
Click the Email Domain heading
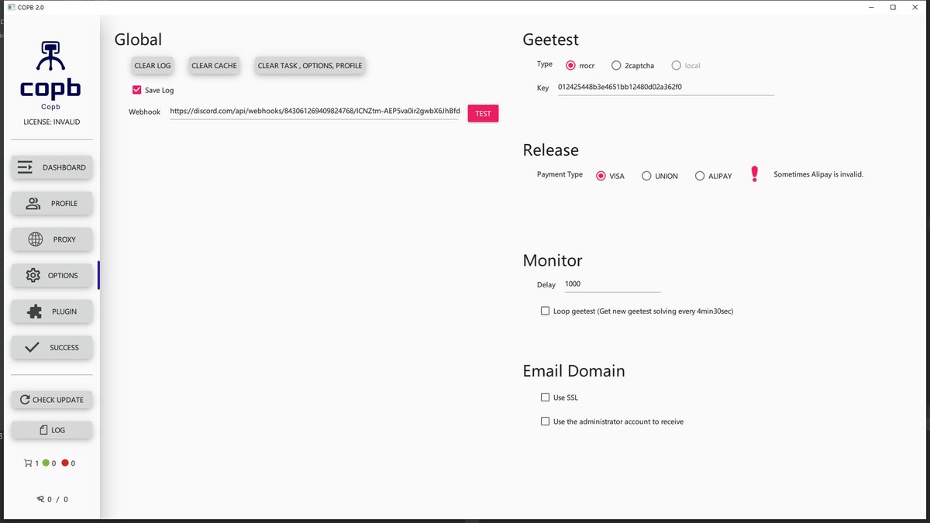click(x=574, y=371)
